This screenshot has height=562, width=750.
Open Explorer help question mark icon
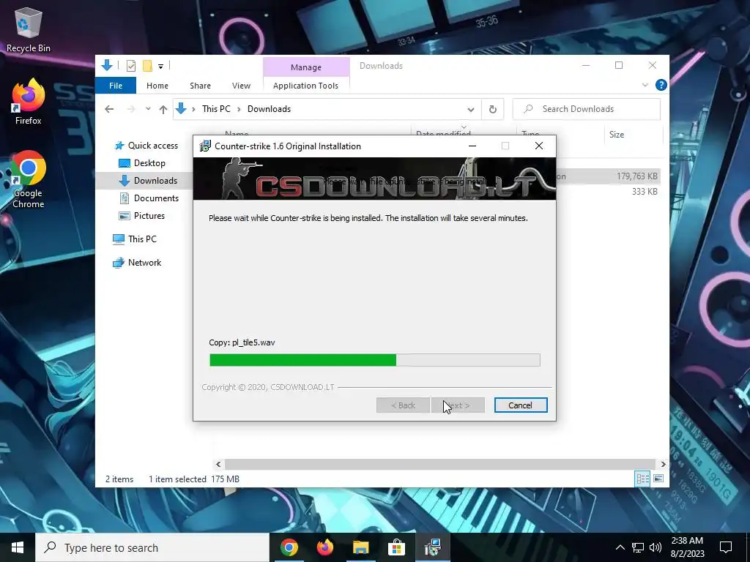pos(661,85)
